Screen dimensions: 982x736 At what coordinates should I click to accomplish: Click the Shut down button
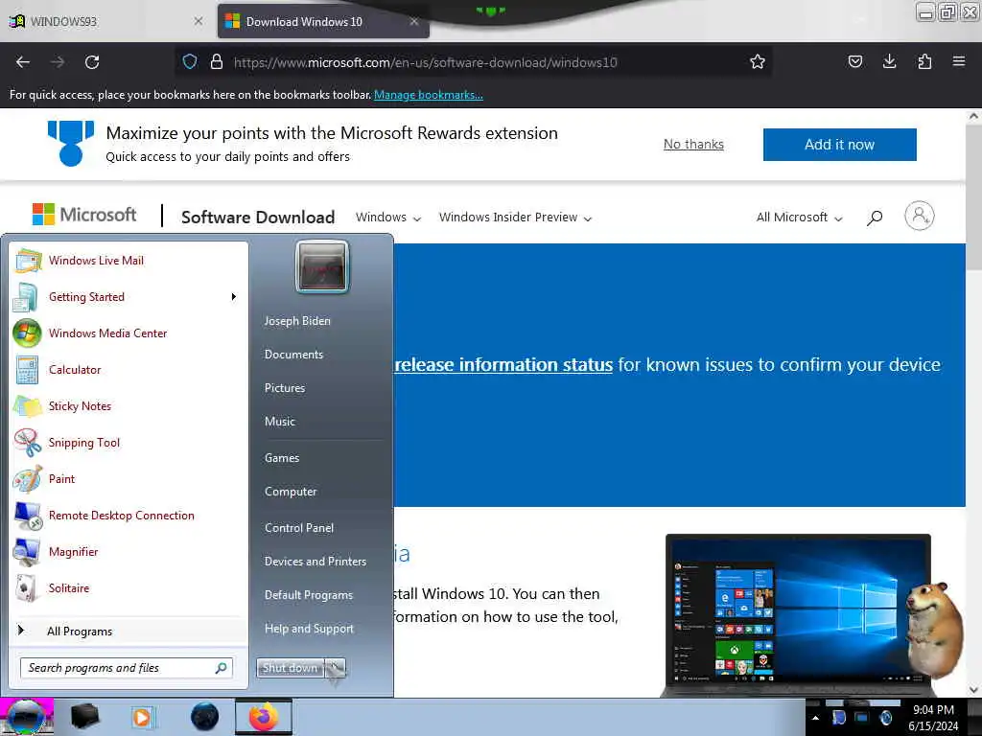click(291, 668)
